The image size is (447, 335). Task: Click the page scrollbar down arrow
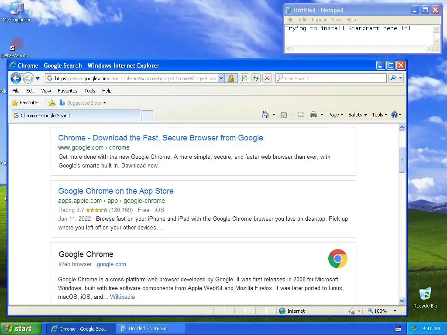point(402,301)
